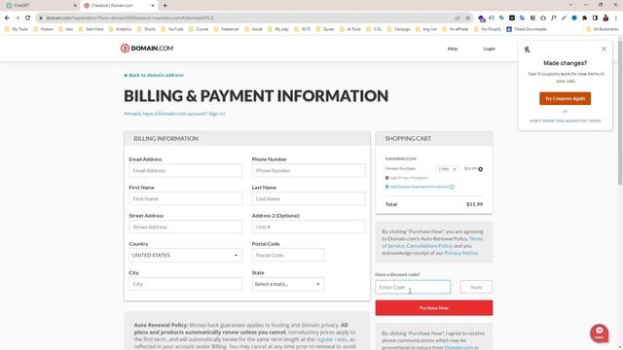
Task: Click the Postal Code field
Action: point(288,255)
